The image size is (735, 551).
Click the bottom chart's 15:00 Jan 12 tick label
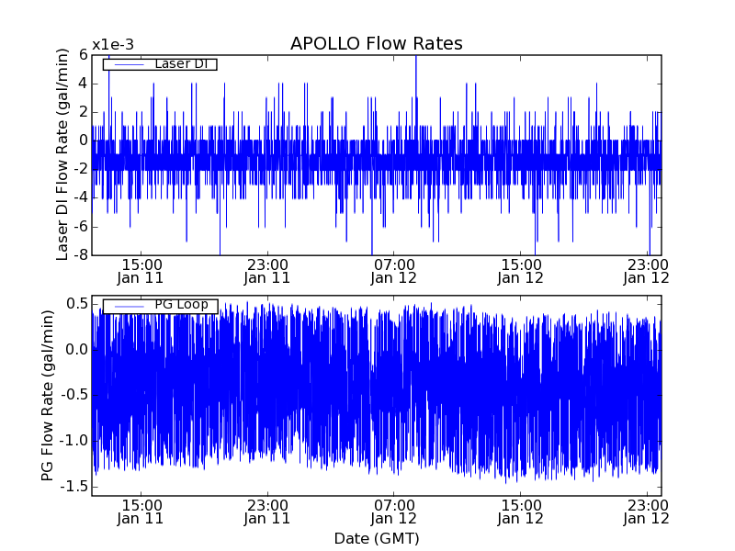coord(520,512)
